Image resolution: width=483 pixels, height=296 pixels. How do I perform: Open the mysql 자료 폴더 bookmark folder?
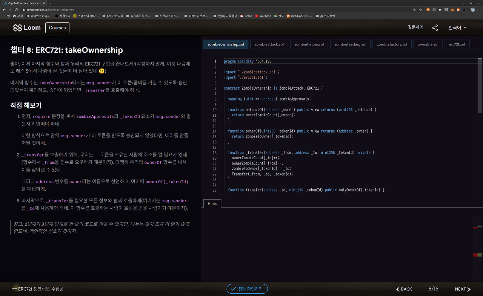(x=225, y=16)
